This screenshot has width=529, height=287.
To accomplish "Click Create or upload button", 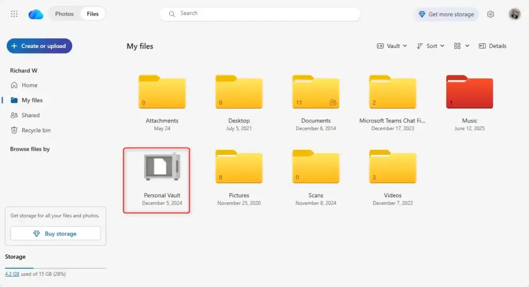I will (39, 46).
